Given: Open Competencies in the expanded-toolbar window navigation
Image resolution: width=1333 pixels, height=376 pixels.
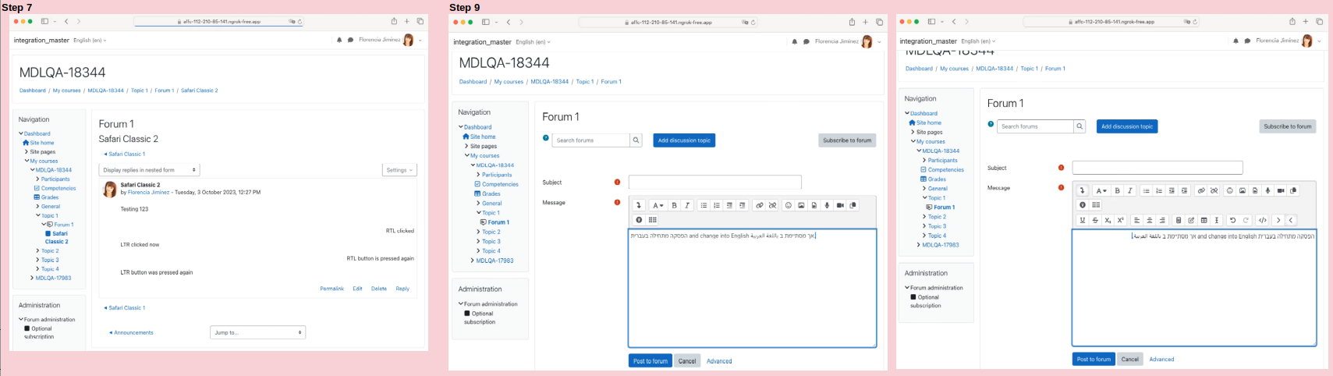Looking at the screenshot, I should (945, 169).
